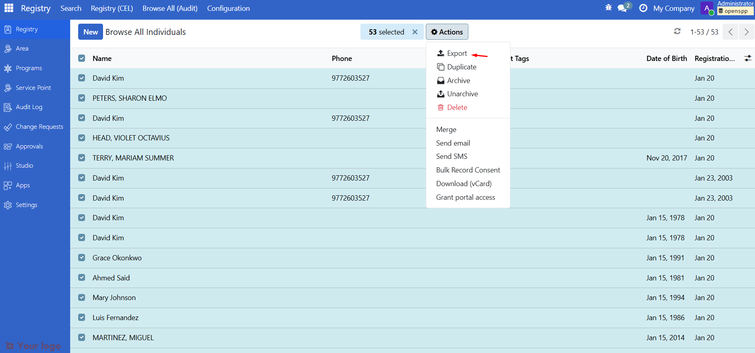755x353 pixels.
Task: Open Registry in the sidebar
Action: tap(35, 29)
